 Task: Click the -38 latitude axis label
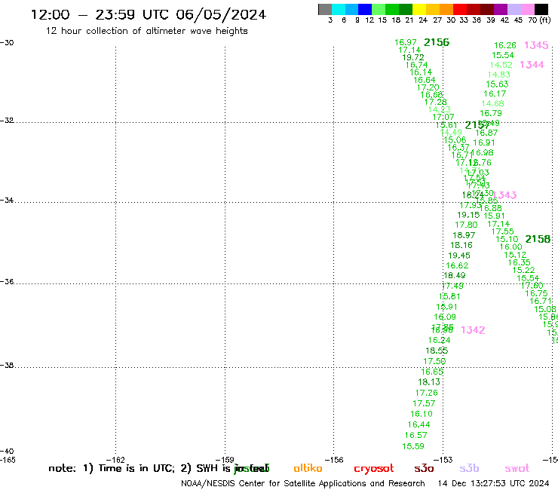click(x=7, y=366)
